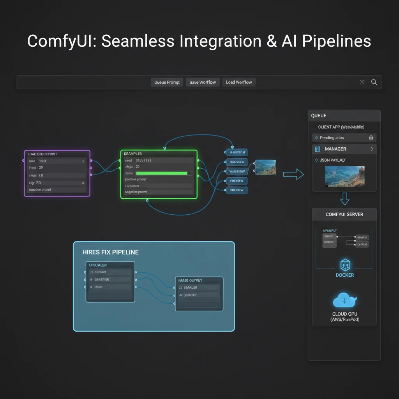Click the clear icon beside the search field
The image size is (399, 399).
coord(362,82)
